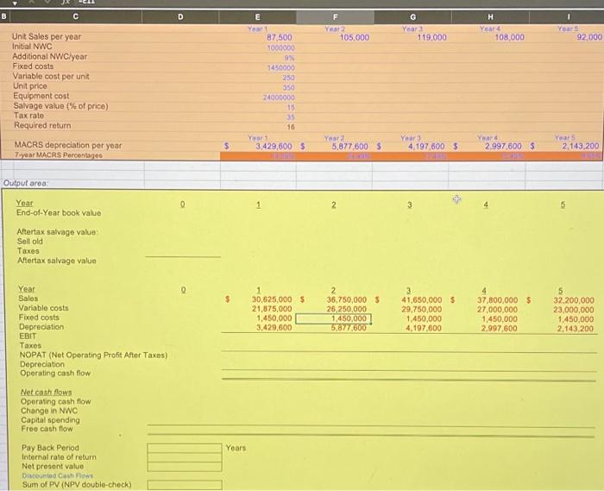
Task: Select Equipment cost value 24000000
Action: coord(279,98)
